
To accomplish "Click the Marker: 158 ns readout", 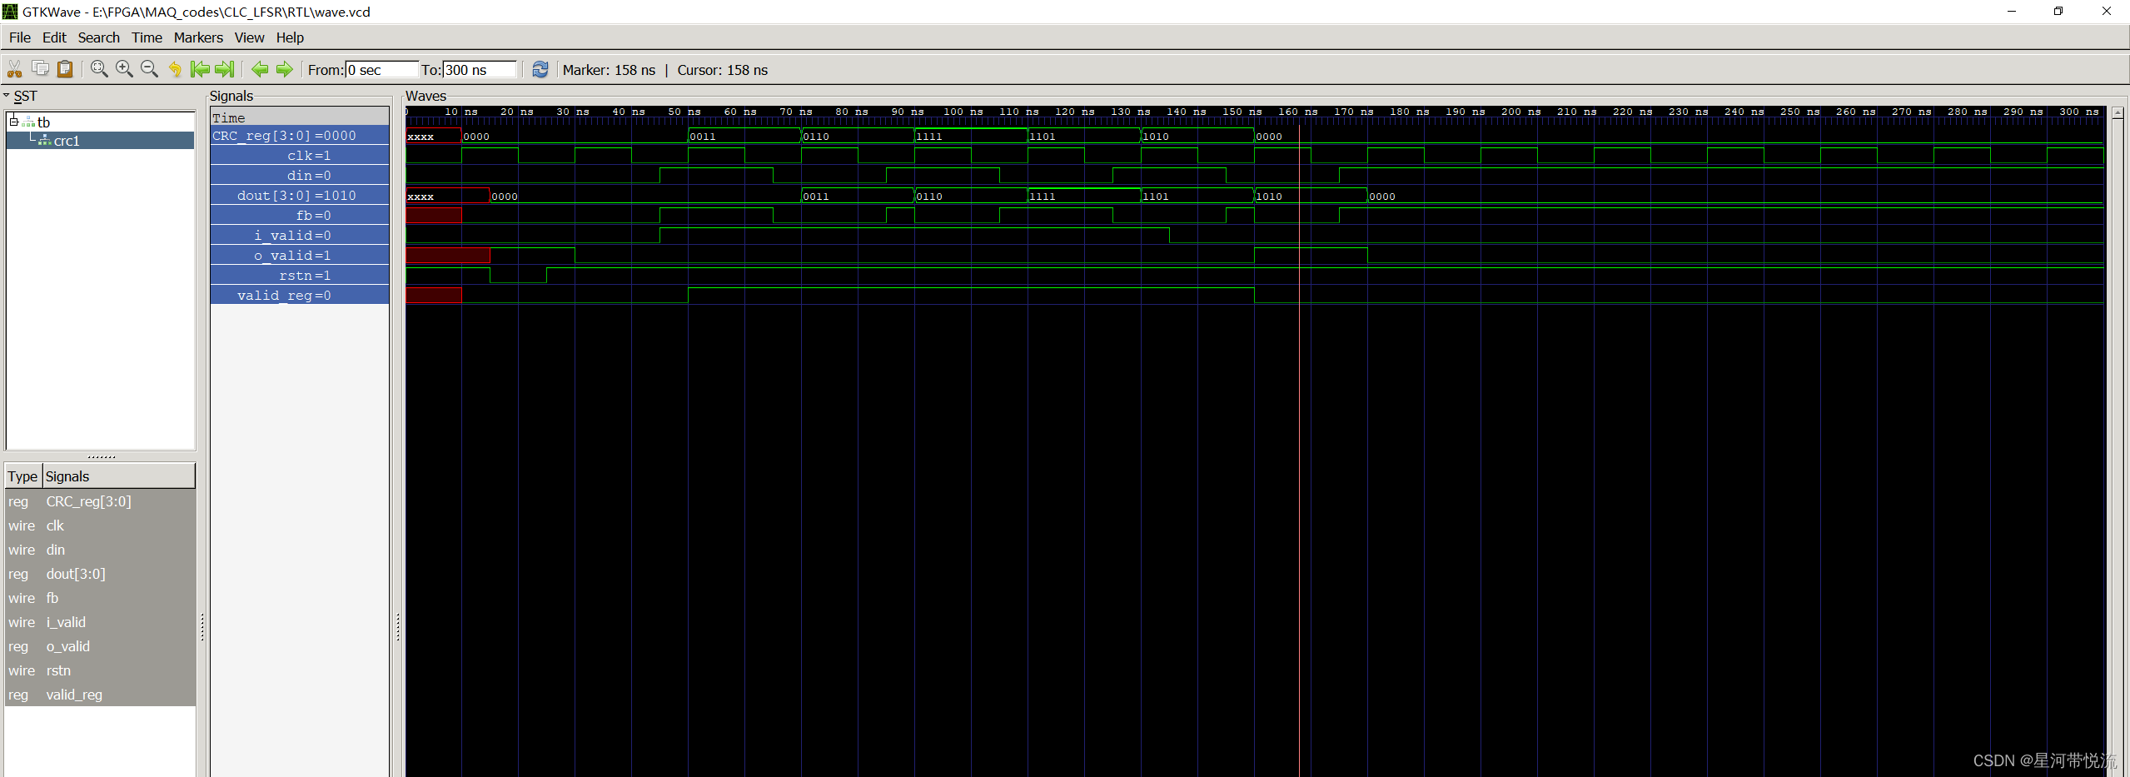I will (609, 70).
